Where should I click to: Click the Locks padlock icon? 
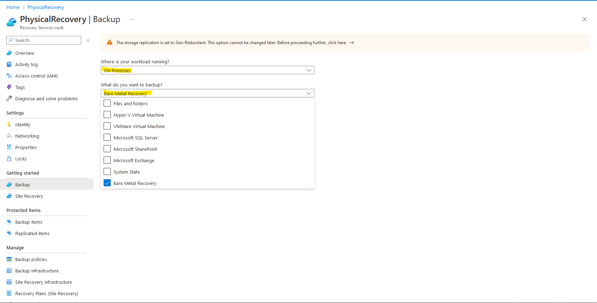(9, 159)
